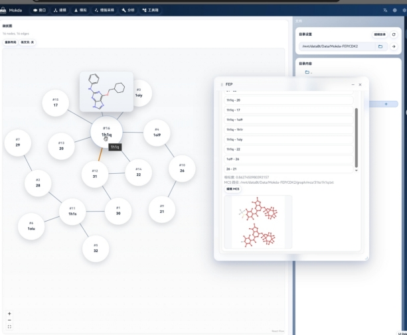Open the 建模 (modeling) menu
This screenshot has height=335, width=407.
(60, 10)
